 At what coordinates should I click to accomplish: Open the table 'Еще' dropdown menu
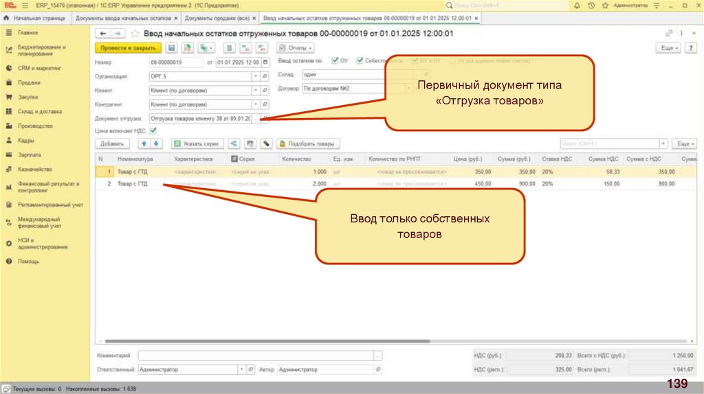(x=685, y=144)
